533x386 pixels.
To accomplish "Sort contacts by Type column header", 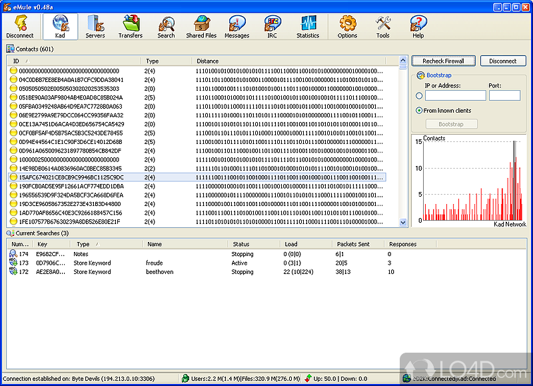I will click(x=167, y=61).
